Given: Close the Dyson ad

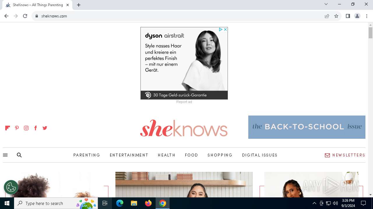Looking at the screenshot, I should 225,30.
